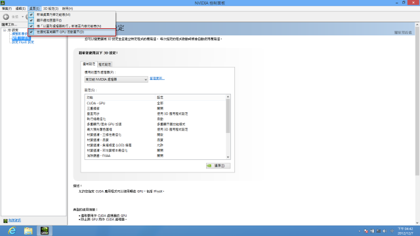Open the clock showing 04:42
The height and width of the screenshot is (236, 420).
click(406, 231)
